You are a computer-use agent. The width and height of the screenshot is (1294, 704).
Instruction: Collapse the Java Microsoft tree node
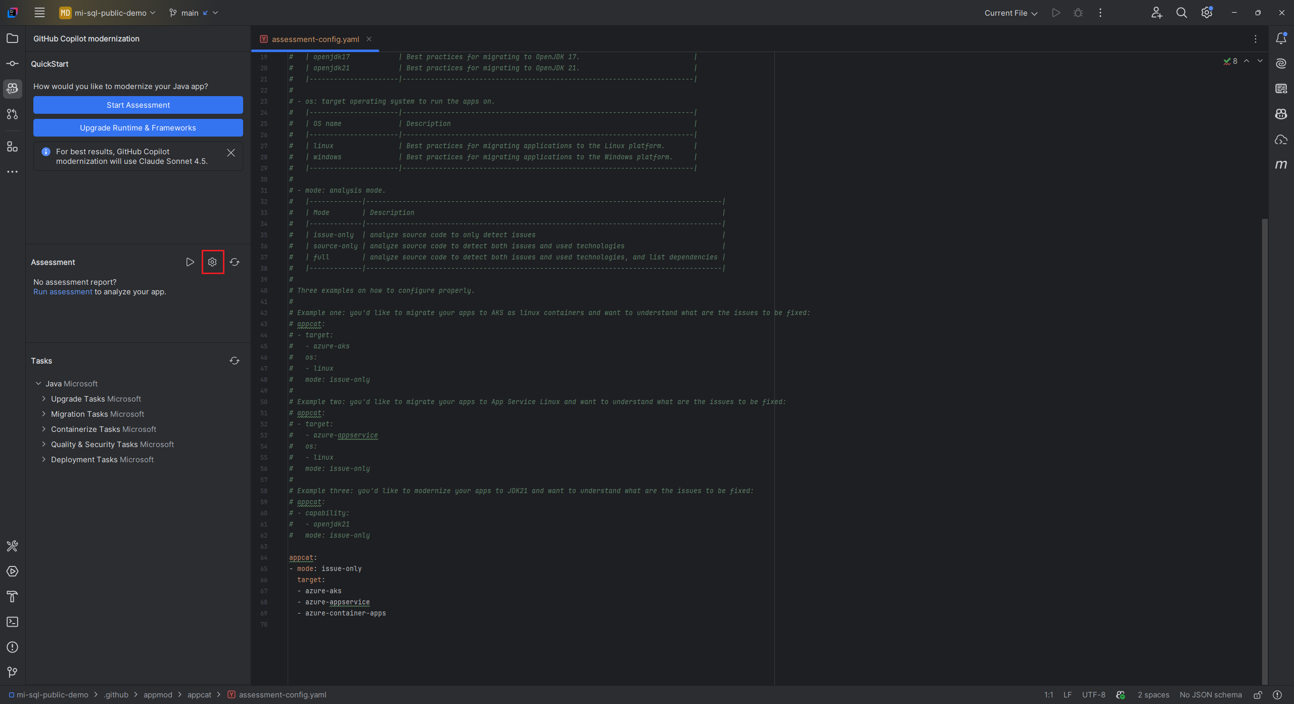pyautogui.click(x=38, y=383)
